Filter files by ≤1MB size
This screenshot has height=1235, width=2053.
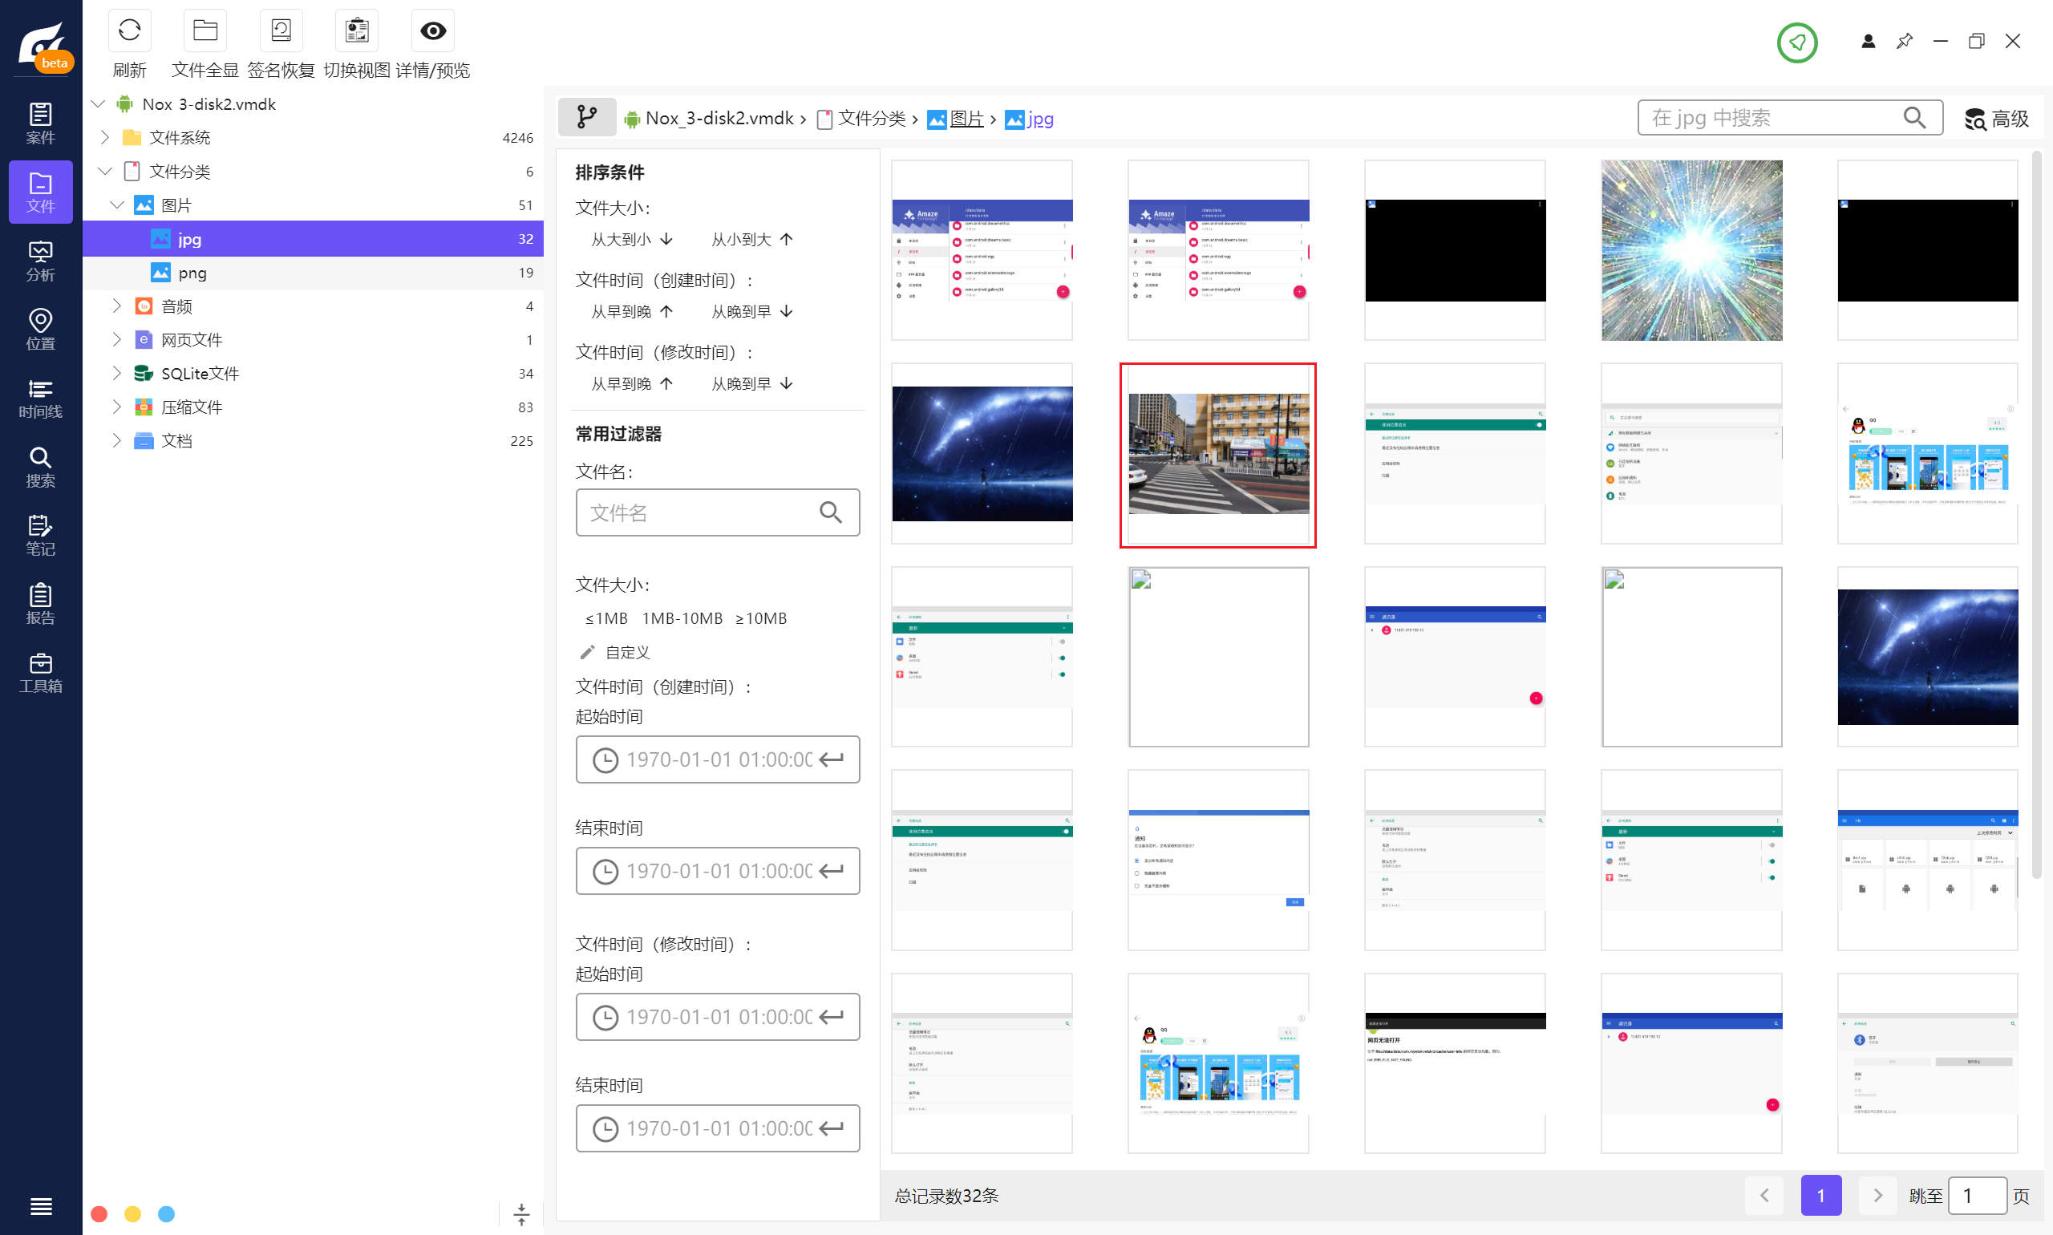(x=605, y=618)
